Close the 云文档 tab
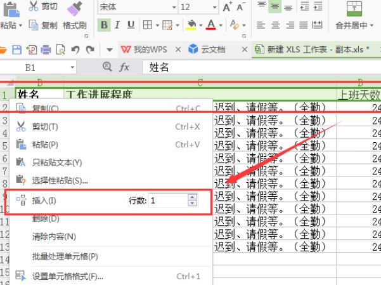The image size is (381, 285). tap(245, 50)
